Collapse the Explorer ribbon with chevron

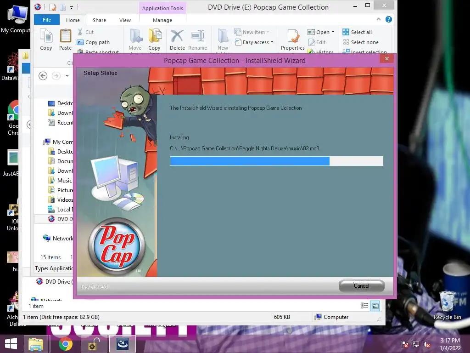tap(379, 19)
